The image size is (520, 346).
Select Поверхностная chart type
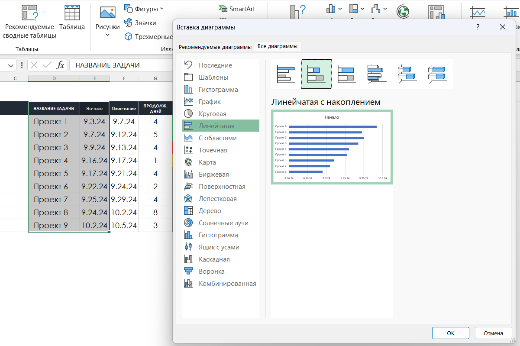(x=221, y=187)
